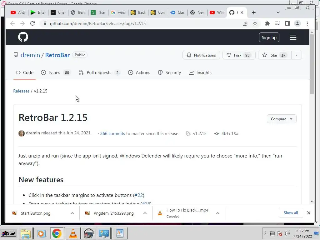The width and height of the screenshot is (320, 240).
Task: Open the GitHub hamburger navigation menu
Action: click(293, 37)
